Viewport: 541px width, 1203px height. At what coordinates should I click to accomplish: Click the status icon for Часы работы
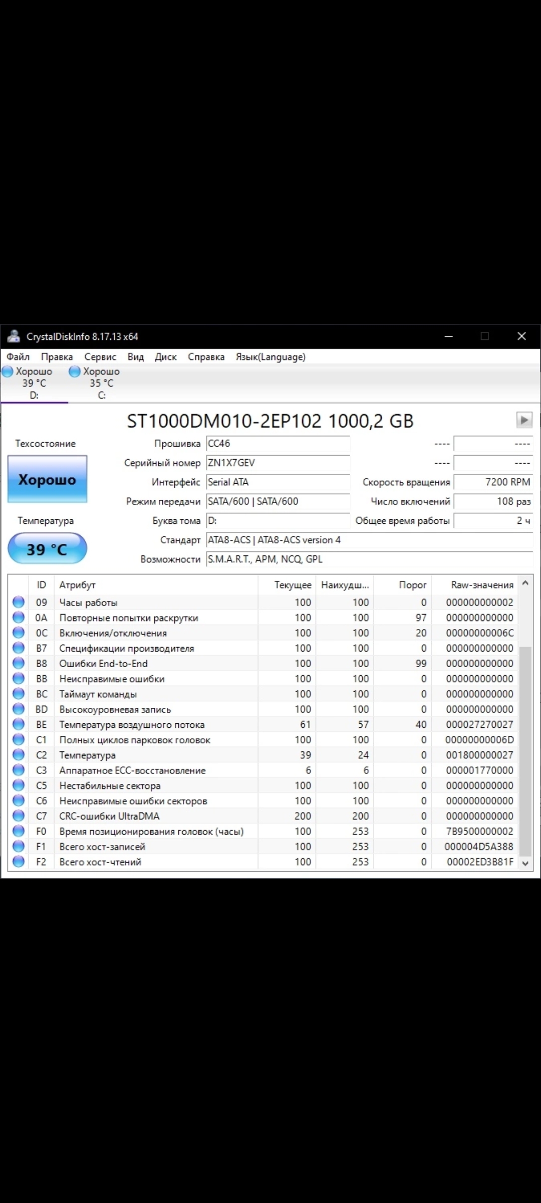click(19, 602)
